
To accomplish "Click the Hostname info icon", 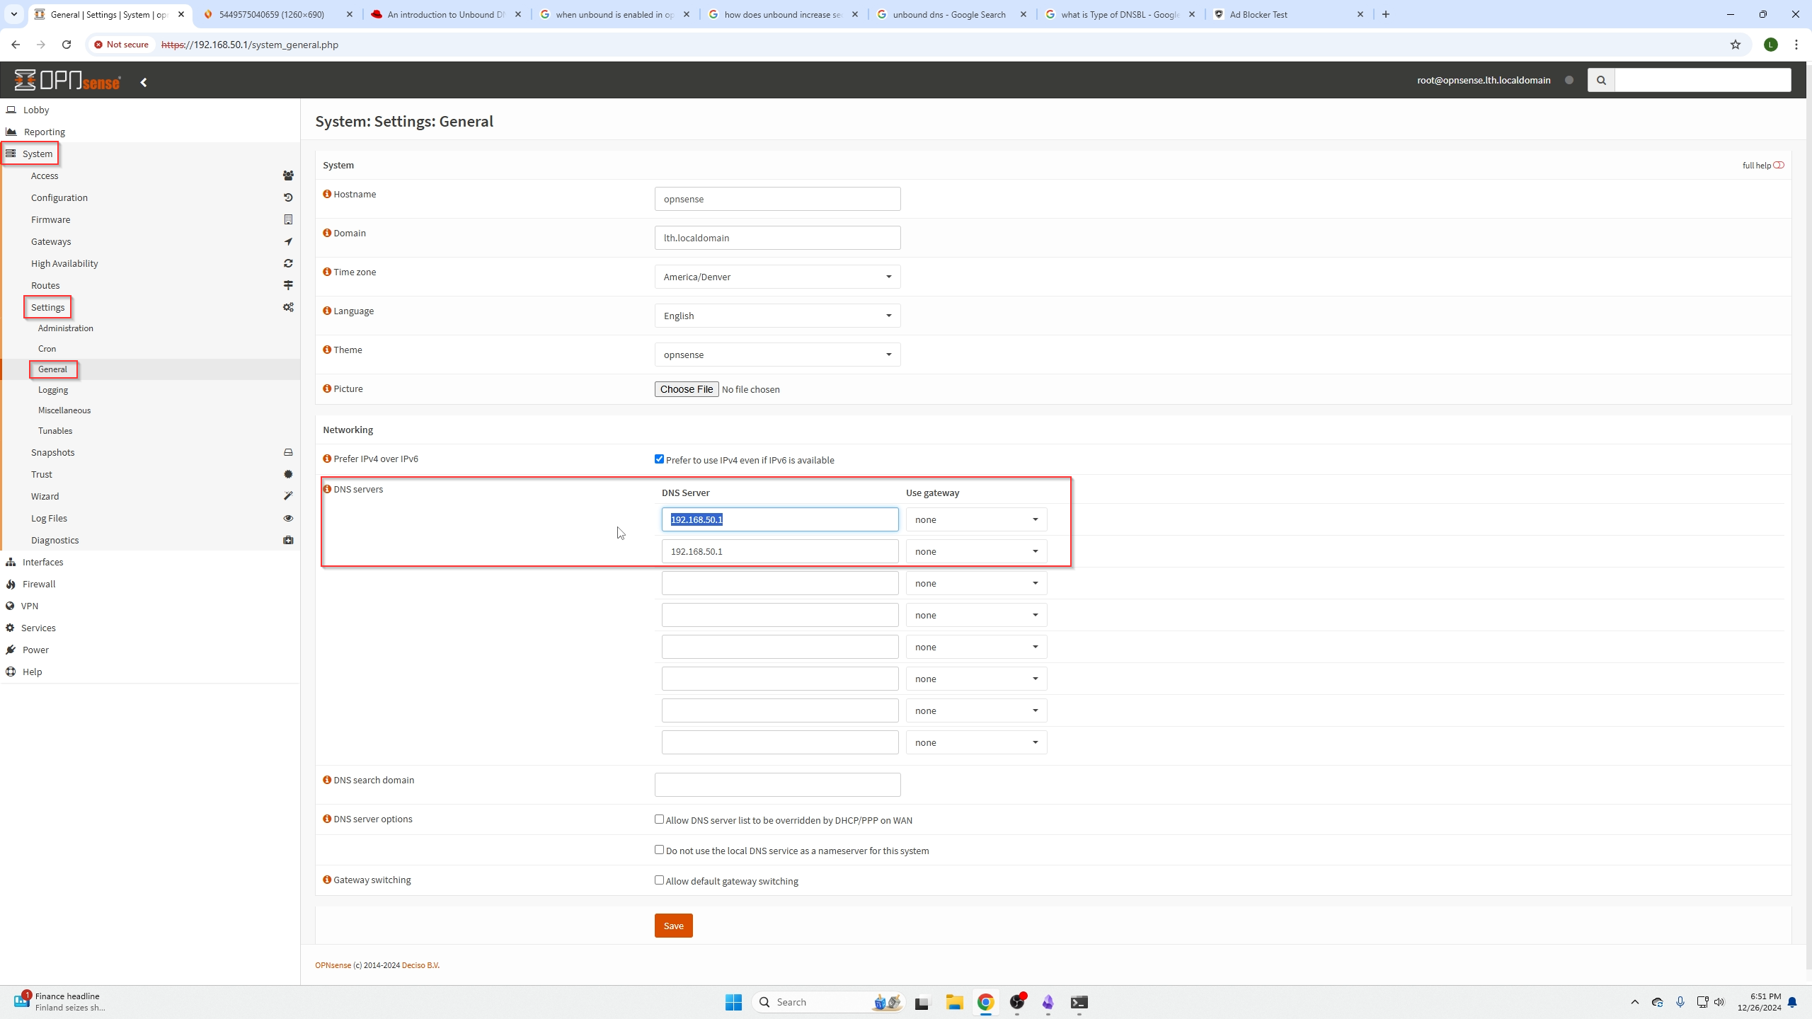I will click(327, 194).
